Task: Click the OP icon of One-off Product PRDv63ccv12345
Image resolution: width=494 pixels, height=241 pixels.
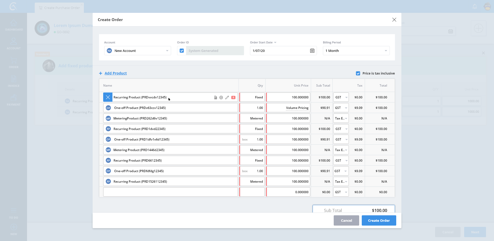Action: coord(108,108)
